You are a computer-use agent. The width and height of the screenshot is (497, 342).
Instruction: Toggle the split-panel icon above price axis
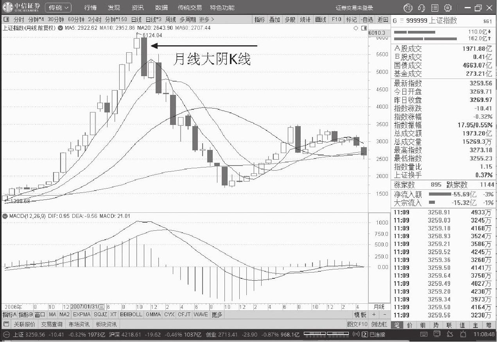pos(364,28)
